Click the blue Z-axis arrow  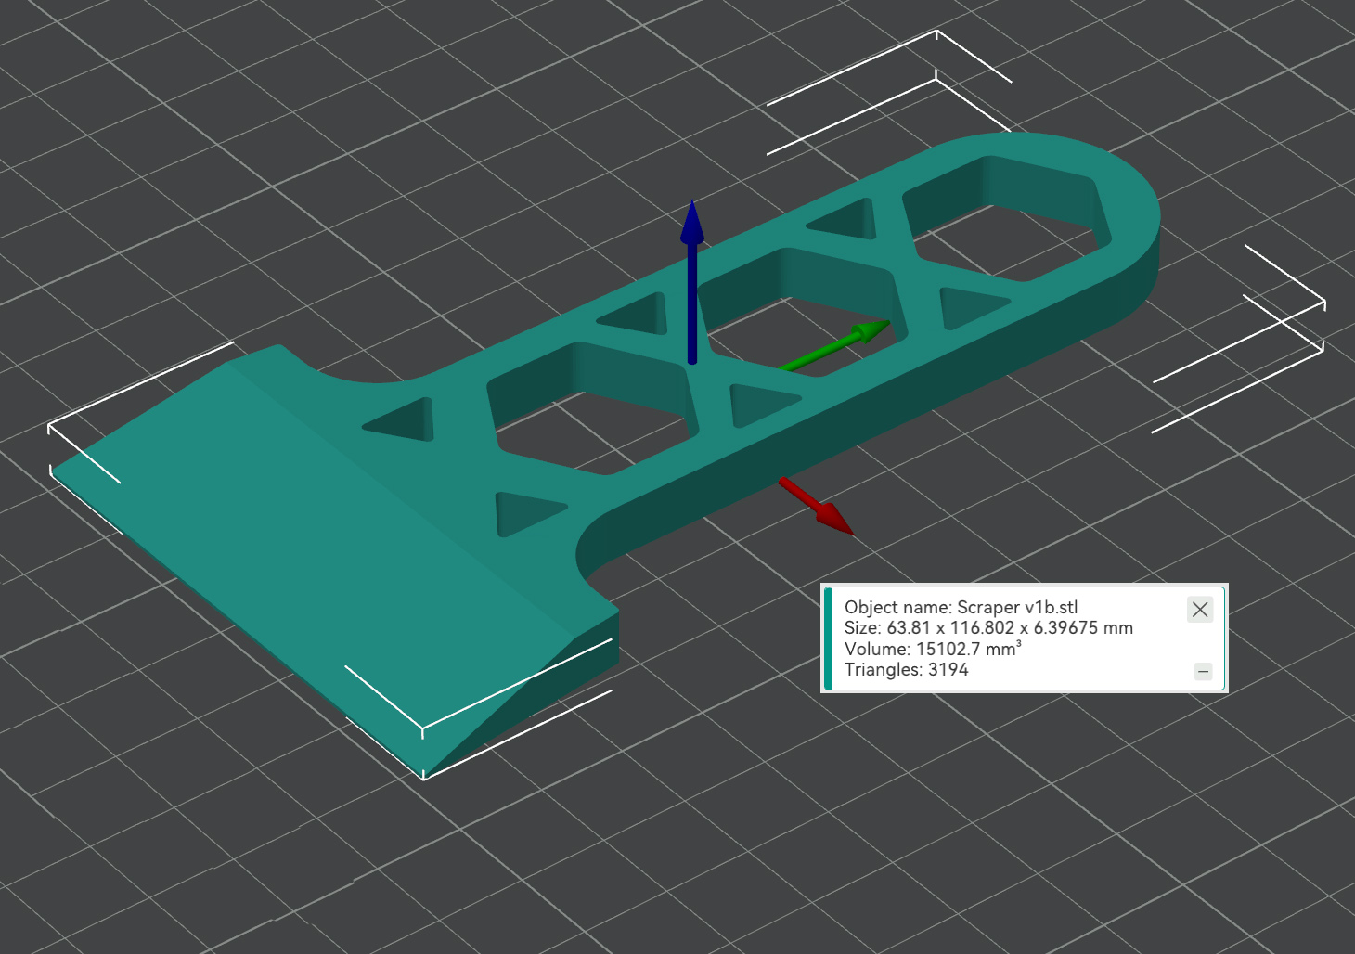pyautogui.click(x=692, y=281)
